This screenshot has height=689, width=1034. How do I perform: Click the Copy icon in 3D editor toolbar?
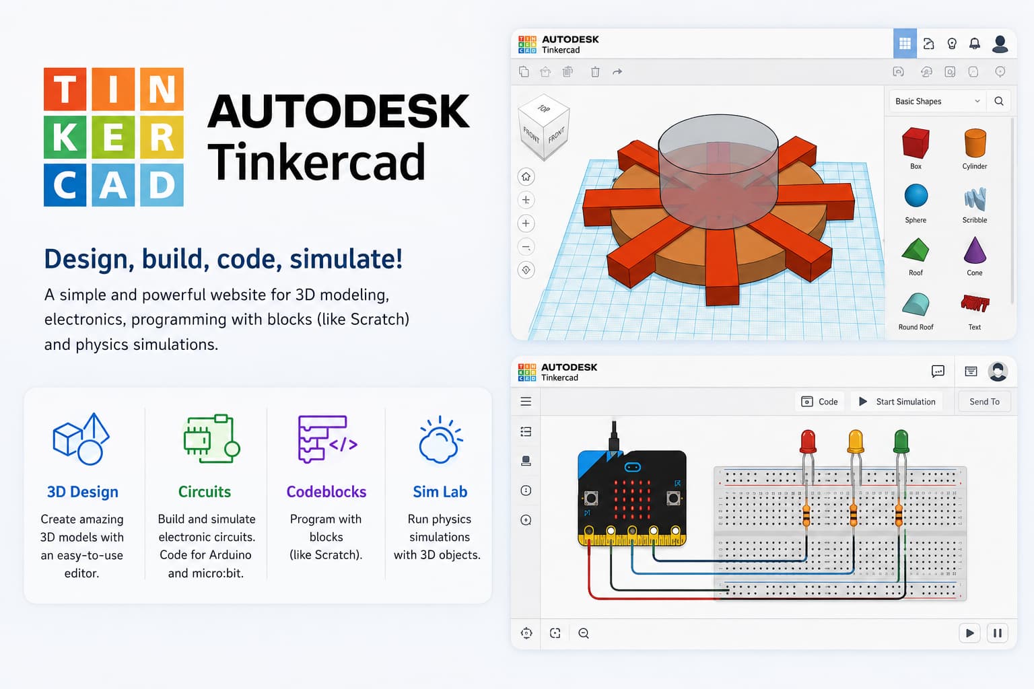(x=524, y=71)
